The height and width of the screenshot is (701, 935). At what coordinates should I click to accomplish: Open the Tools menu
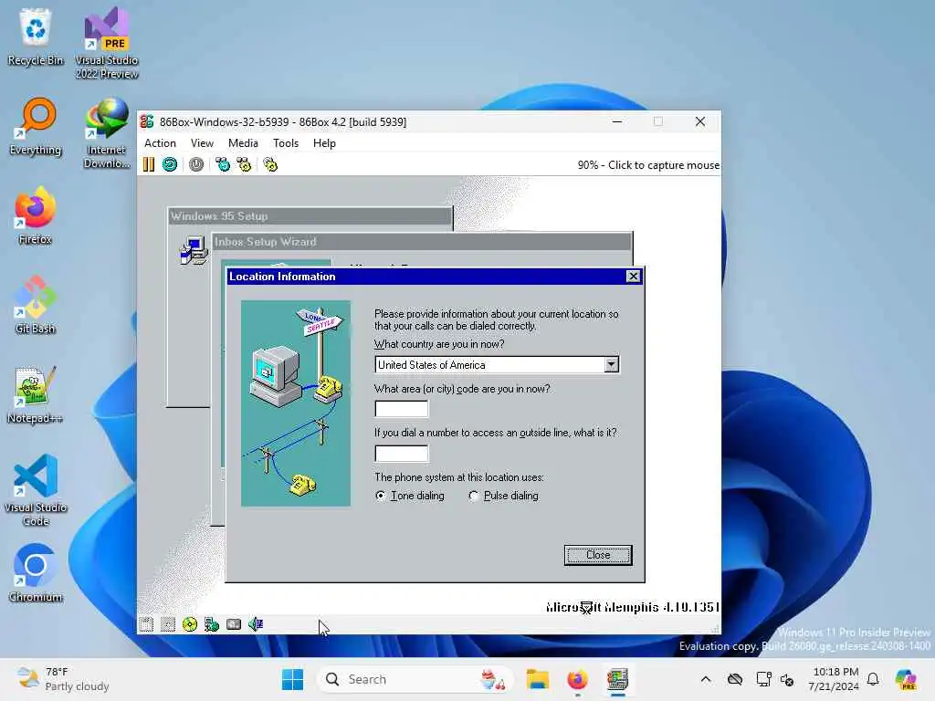[286, 143]
